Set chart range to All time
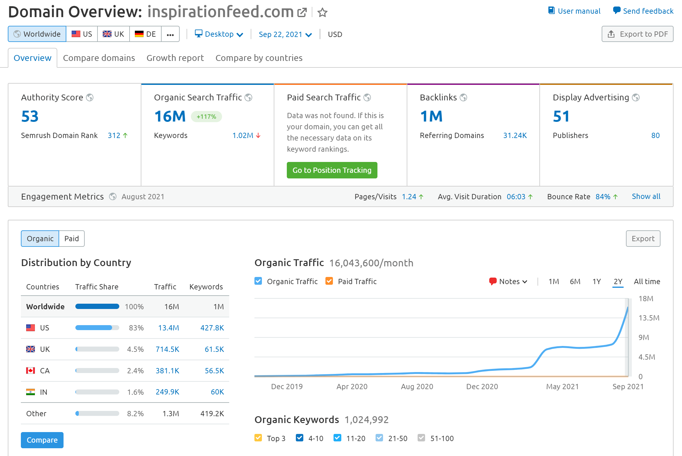682x456 pixels. click(x=647, y=281)
